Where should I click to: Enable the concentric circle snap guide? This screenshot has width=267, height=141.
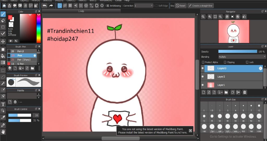(x=86, y=6)
